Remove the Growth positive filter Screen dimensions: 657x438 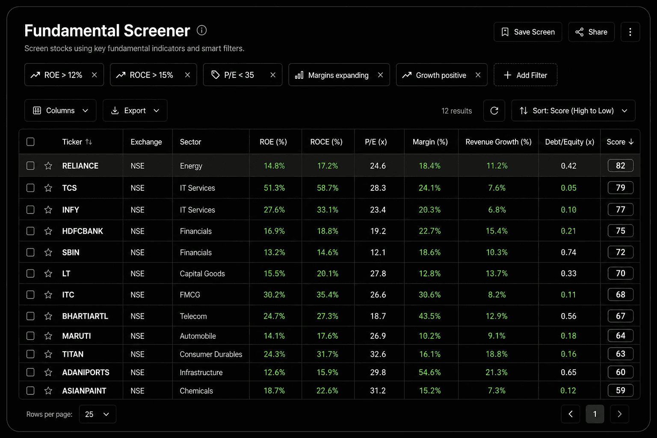point(478,75)
